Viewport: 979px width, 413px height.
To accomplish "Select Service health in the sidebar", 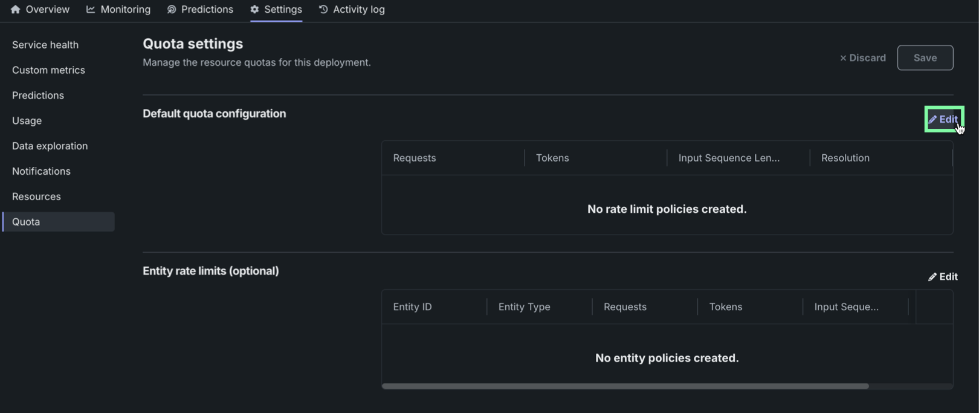I will coord(45,45).
